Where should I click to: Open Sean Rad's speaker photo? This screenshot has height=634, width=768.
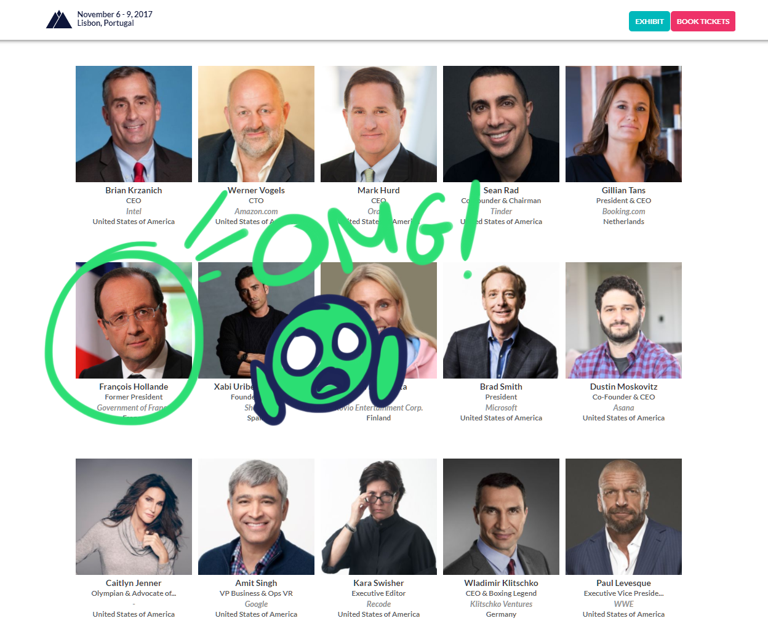coord(501,124)
